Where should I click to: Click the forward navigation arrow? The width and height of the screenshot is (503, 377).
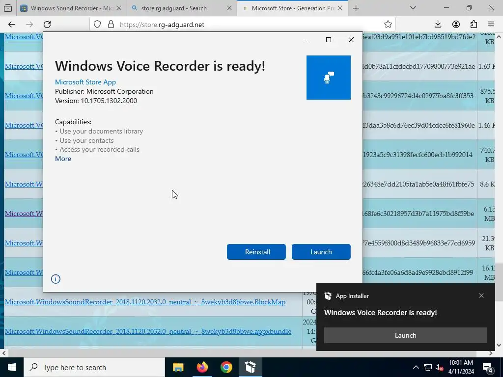tap(29, 25)
